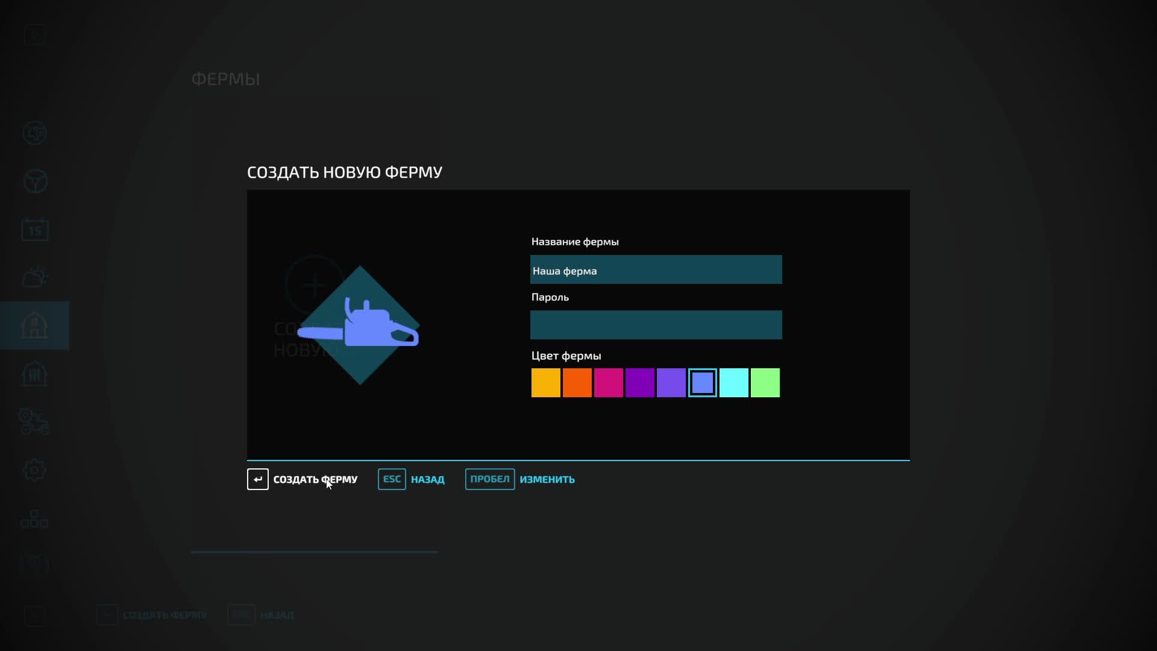The width and height of the screenshot is (1157, 651).
Task: Click the farm name field 'Наша ферма'
Action: coord(656,270)
